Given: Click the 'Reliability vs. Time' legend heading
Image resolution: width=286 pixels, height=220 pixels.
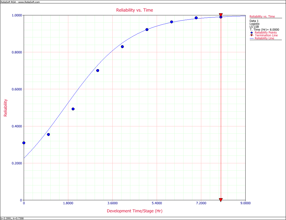Looking at the screenshot, I should point(262,16).
